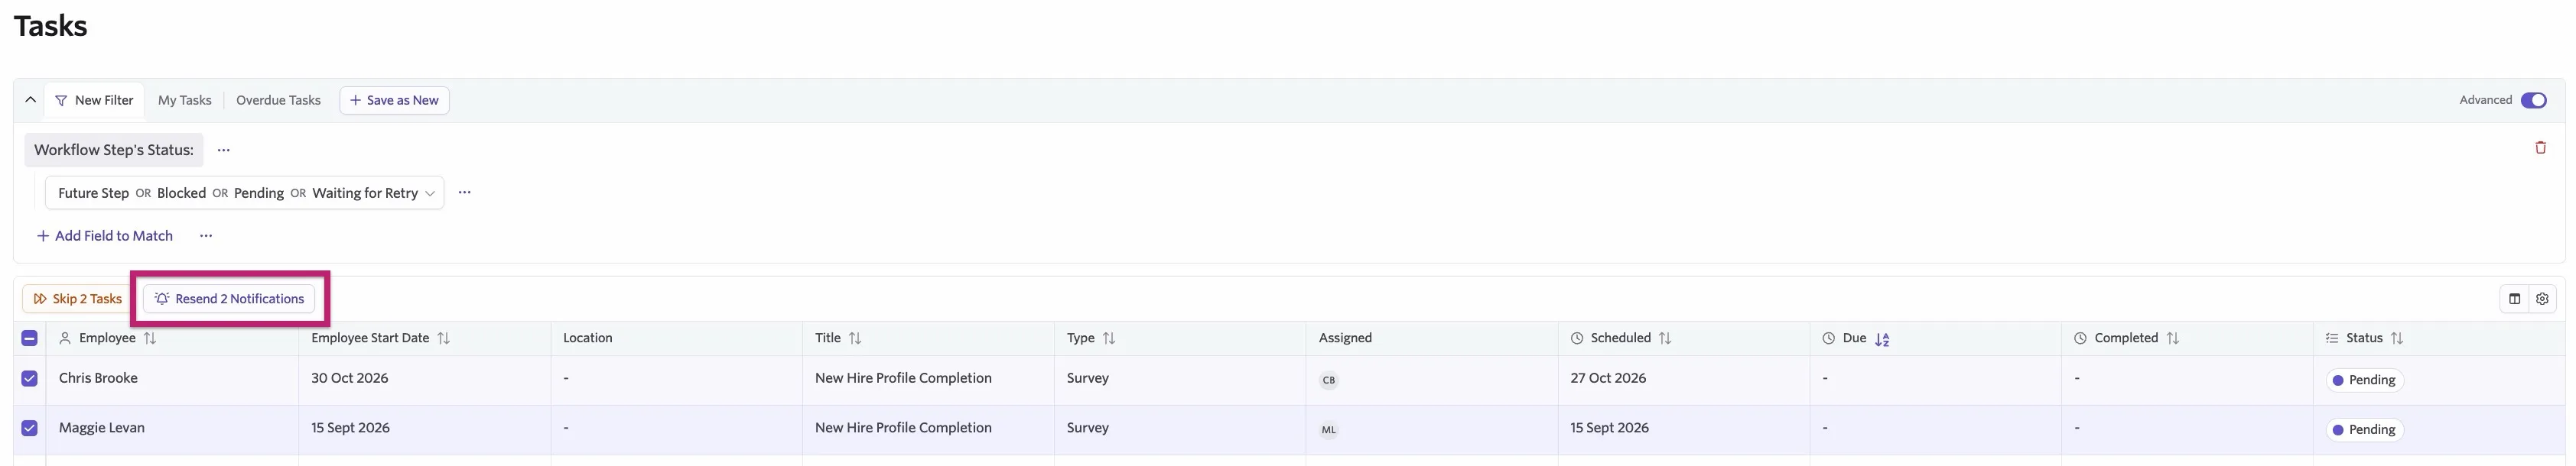Click the Skip 2 Tasks button
The image size is (2576, 466).
(x=77, y=299)
